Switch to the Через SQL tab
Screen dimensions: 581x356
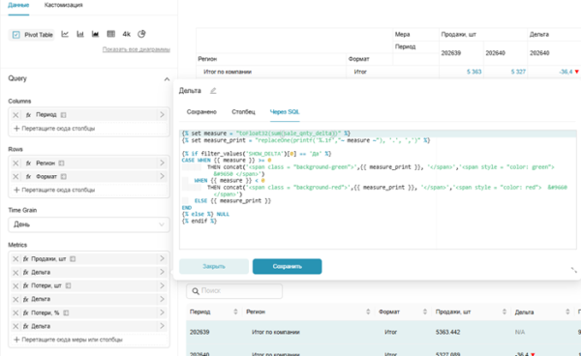pos(285,112)
